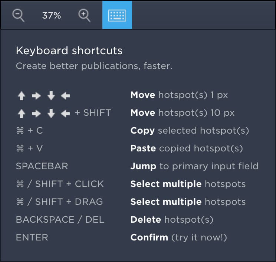Click Jump to primary input field text
276x262 pixels.
[194, 166]
